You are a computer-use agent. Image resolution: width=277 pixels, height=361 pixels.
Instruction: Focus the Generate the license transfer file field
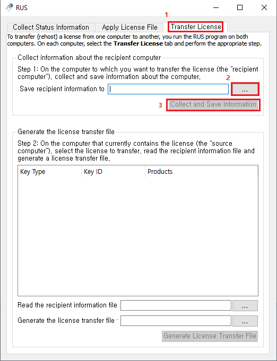tap(176, 321)
